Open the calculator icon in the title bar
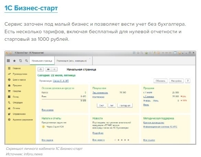The height and width of the screenshot is (157, 201). coord(155,53)
